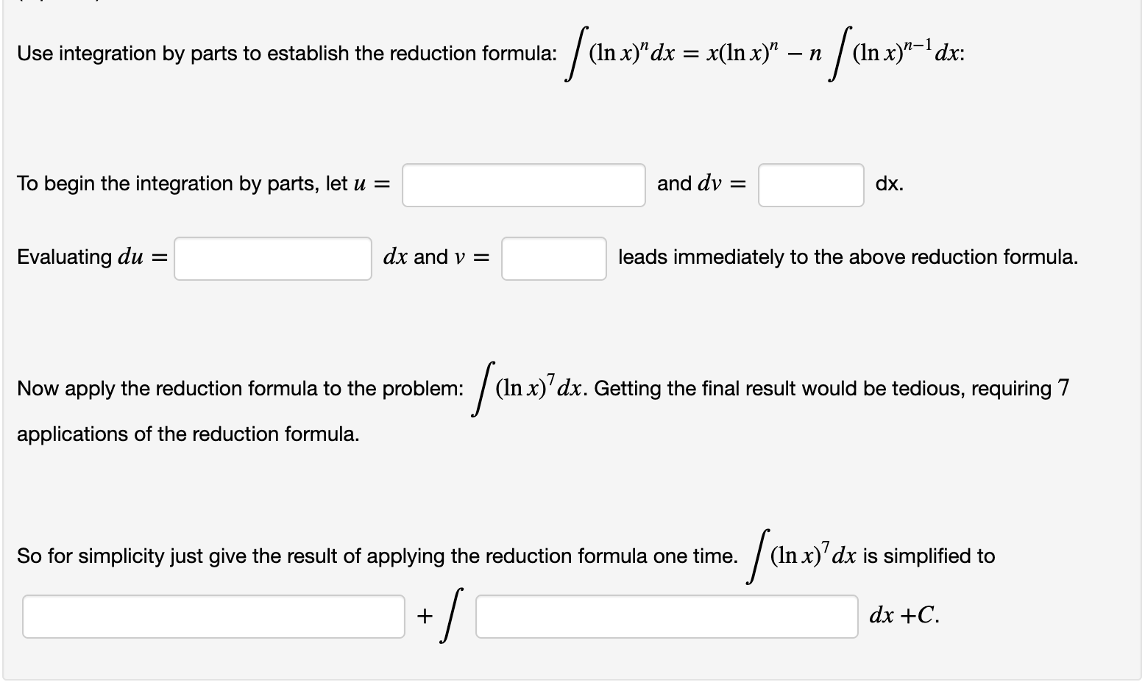Click the widest input box near the top
This screenshot has width=1145, height=682.
(x=522, y=185)
